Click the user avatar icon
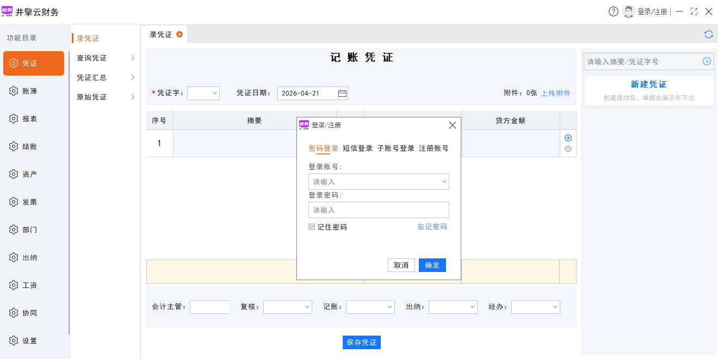 point(629,11)
